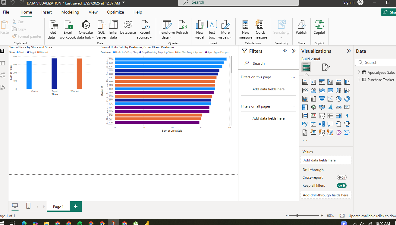Choose the R script visual

347,116
